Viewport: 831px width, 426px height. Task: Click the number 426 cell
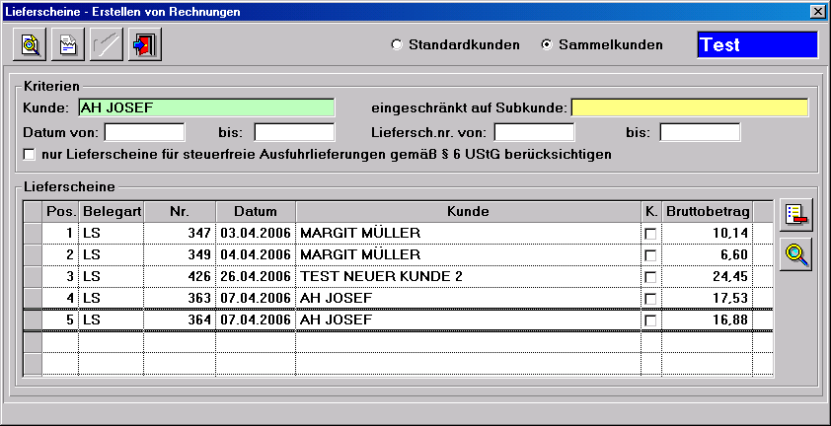[180, 276]
